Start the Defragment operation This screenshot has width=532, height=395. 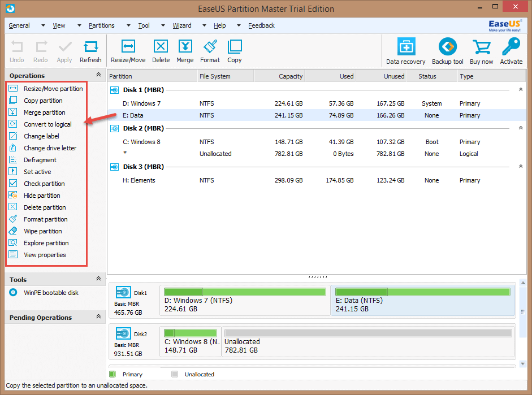click(33, 160)
